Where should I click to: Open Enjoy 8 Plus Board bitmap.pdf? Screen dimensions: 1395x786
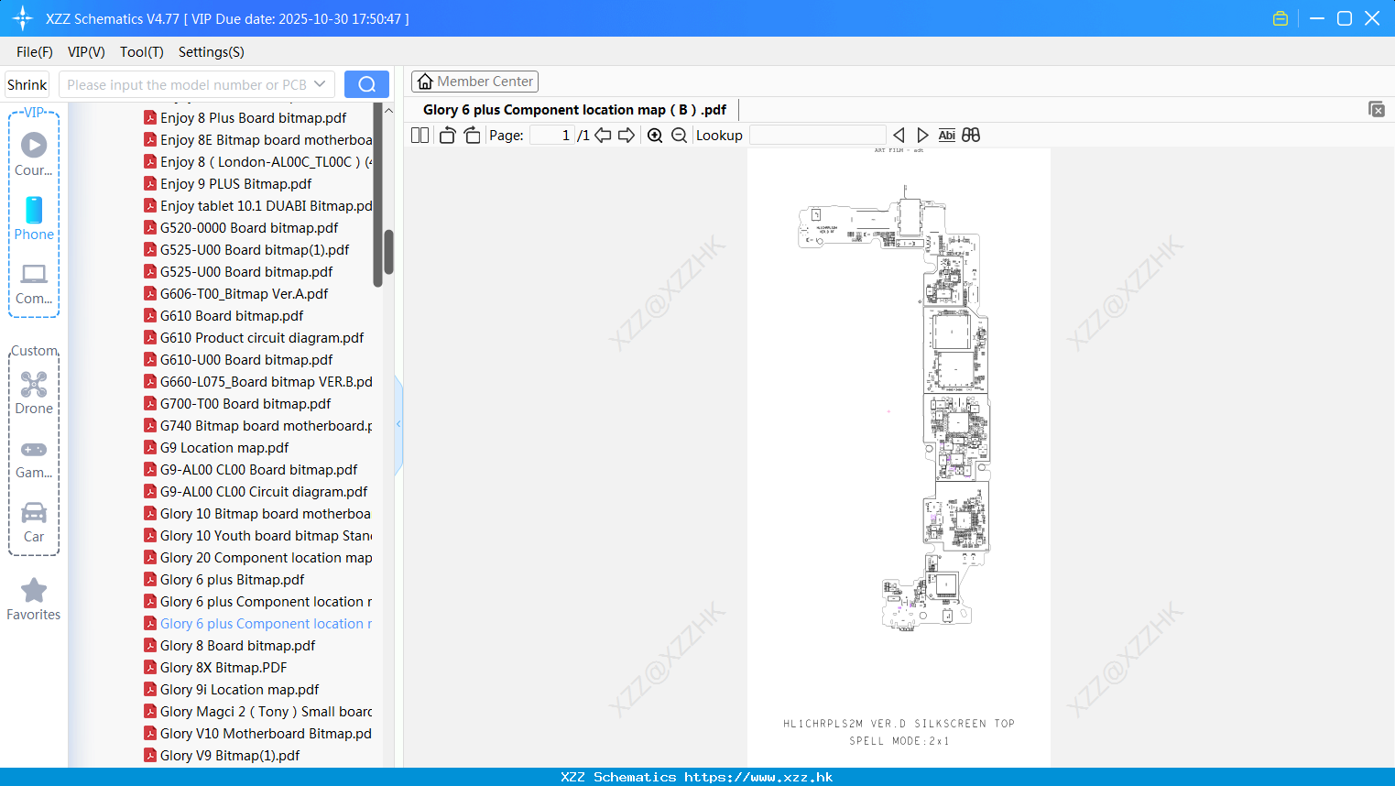(254, 117)
